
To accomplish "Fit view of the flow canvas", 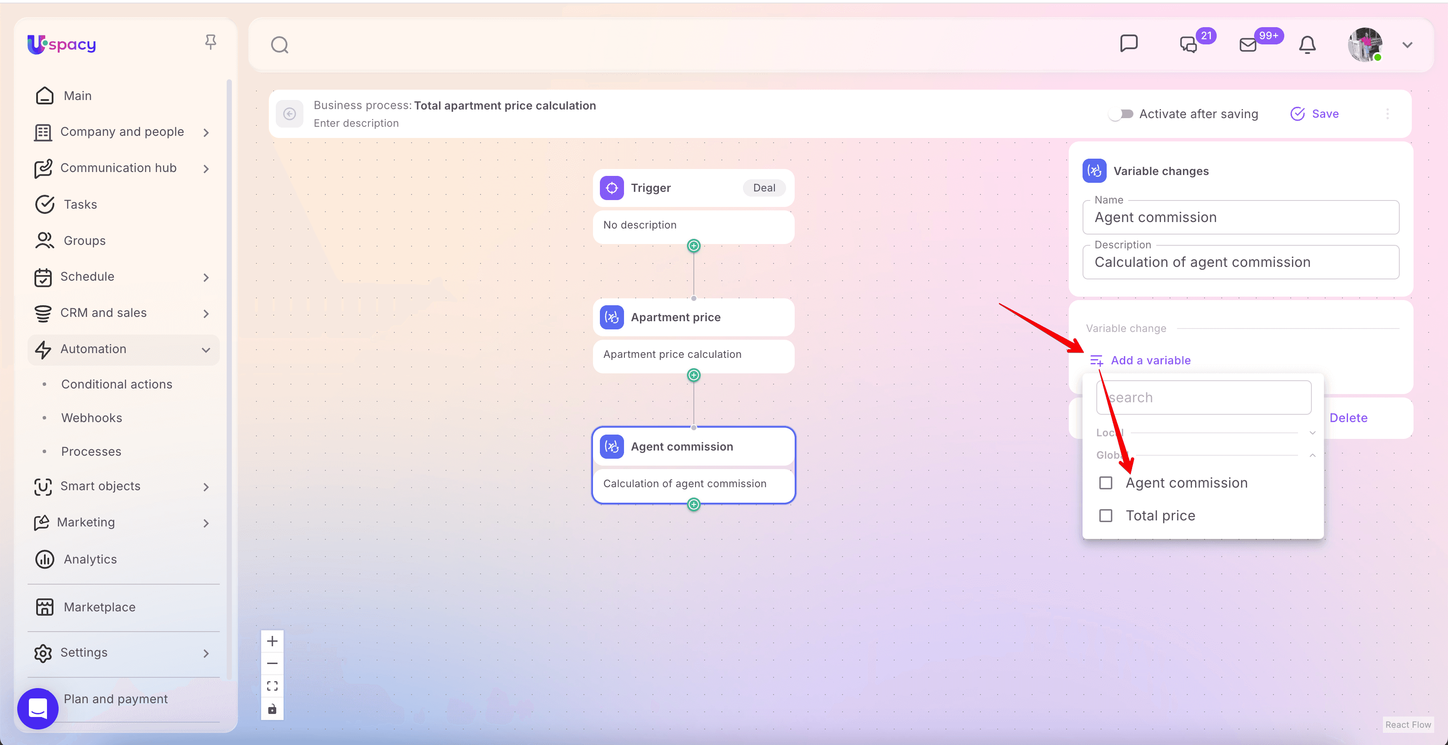I will click(272, 686).
